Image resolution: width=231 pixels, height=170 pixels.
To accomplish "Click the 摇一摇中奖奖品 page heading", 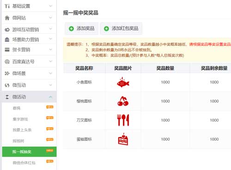I will [81, 13].
